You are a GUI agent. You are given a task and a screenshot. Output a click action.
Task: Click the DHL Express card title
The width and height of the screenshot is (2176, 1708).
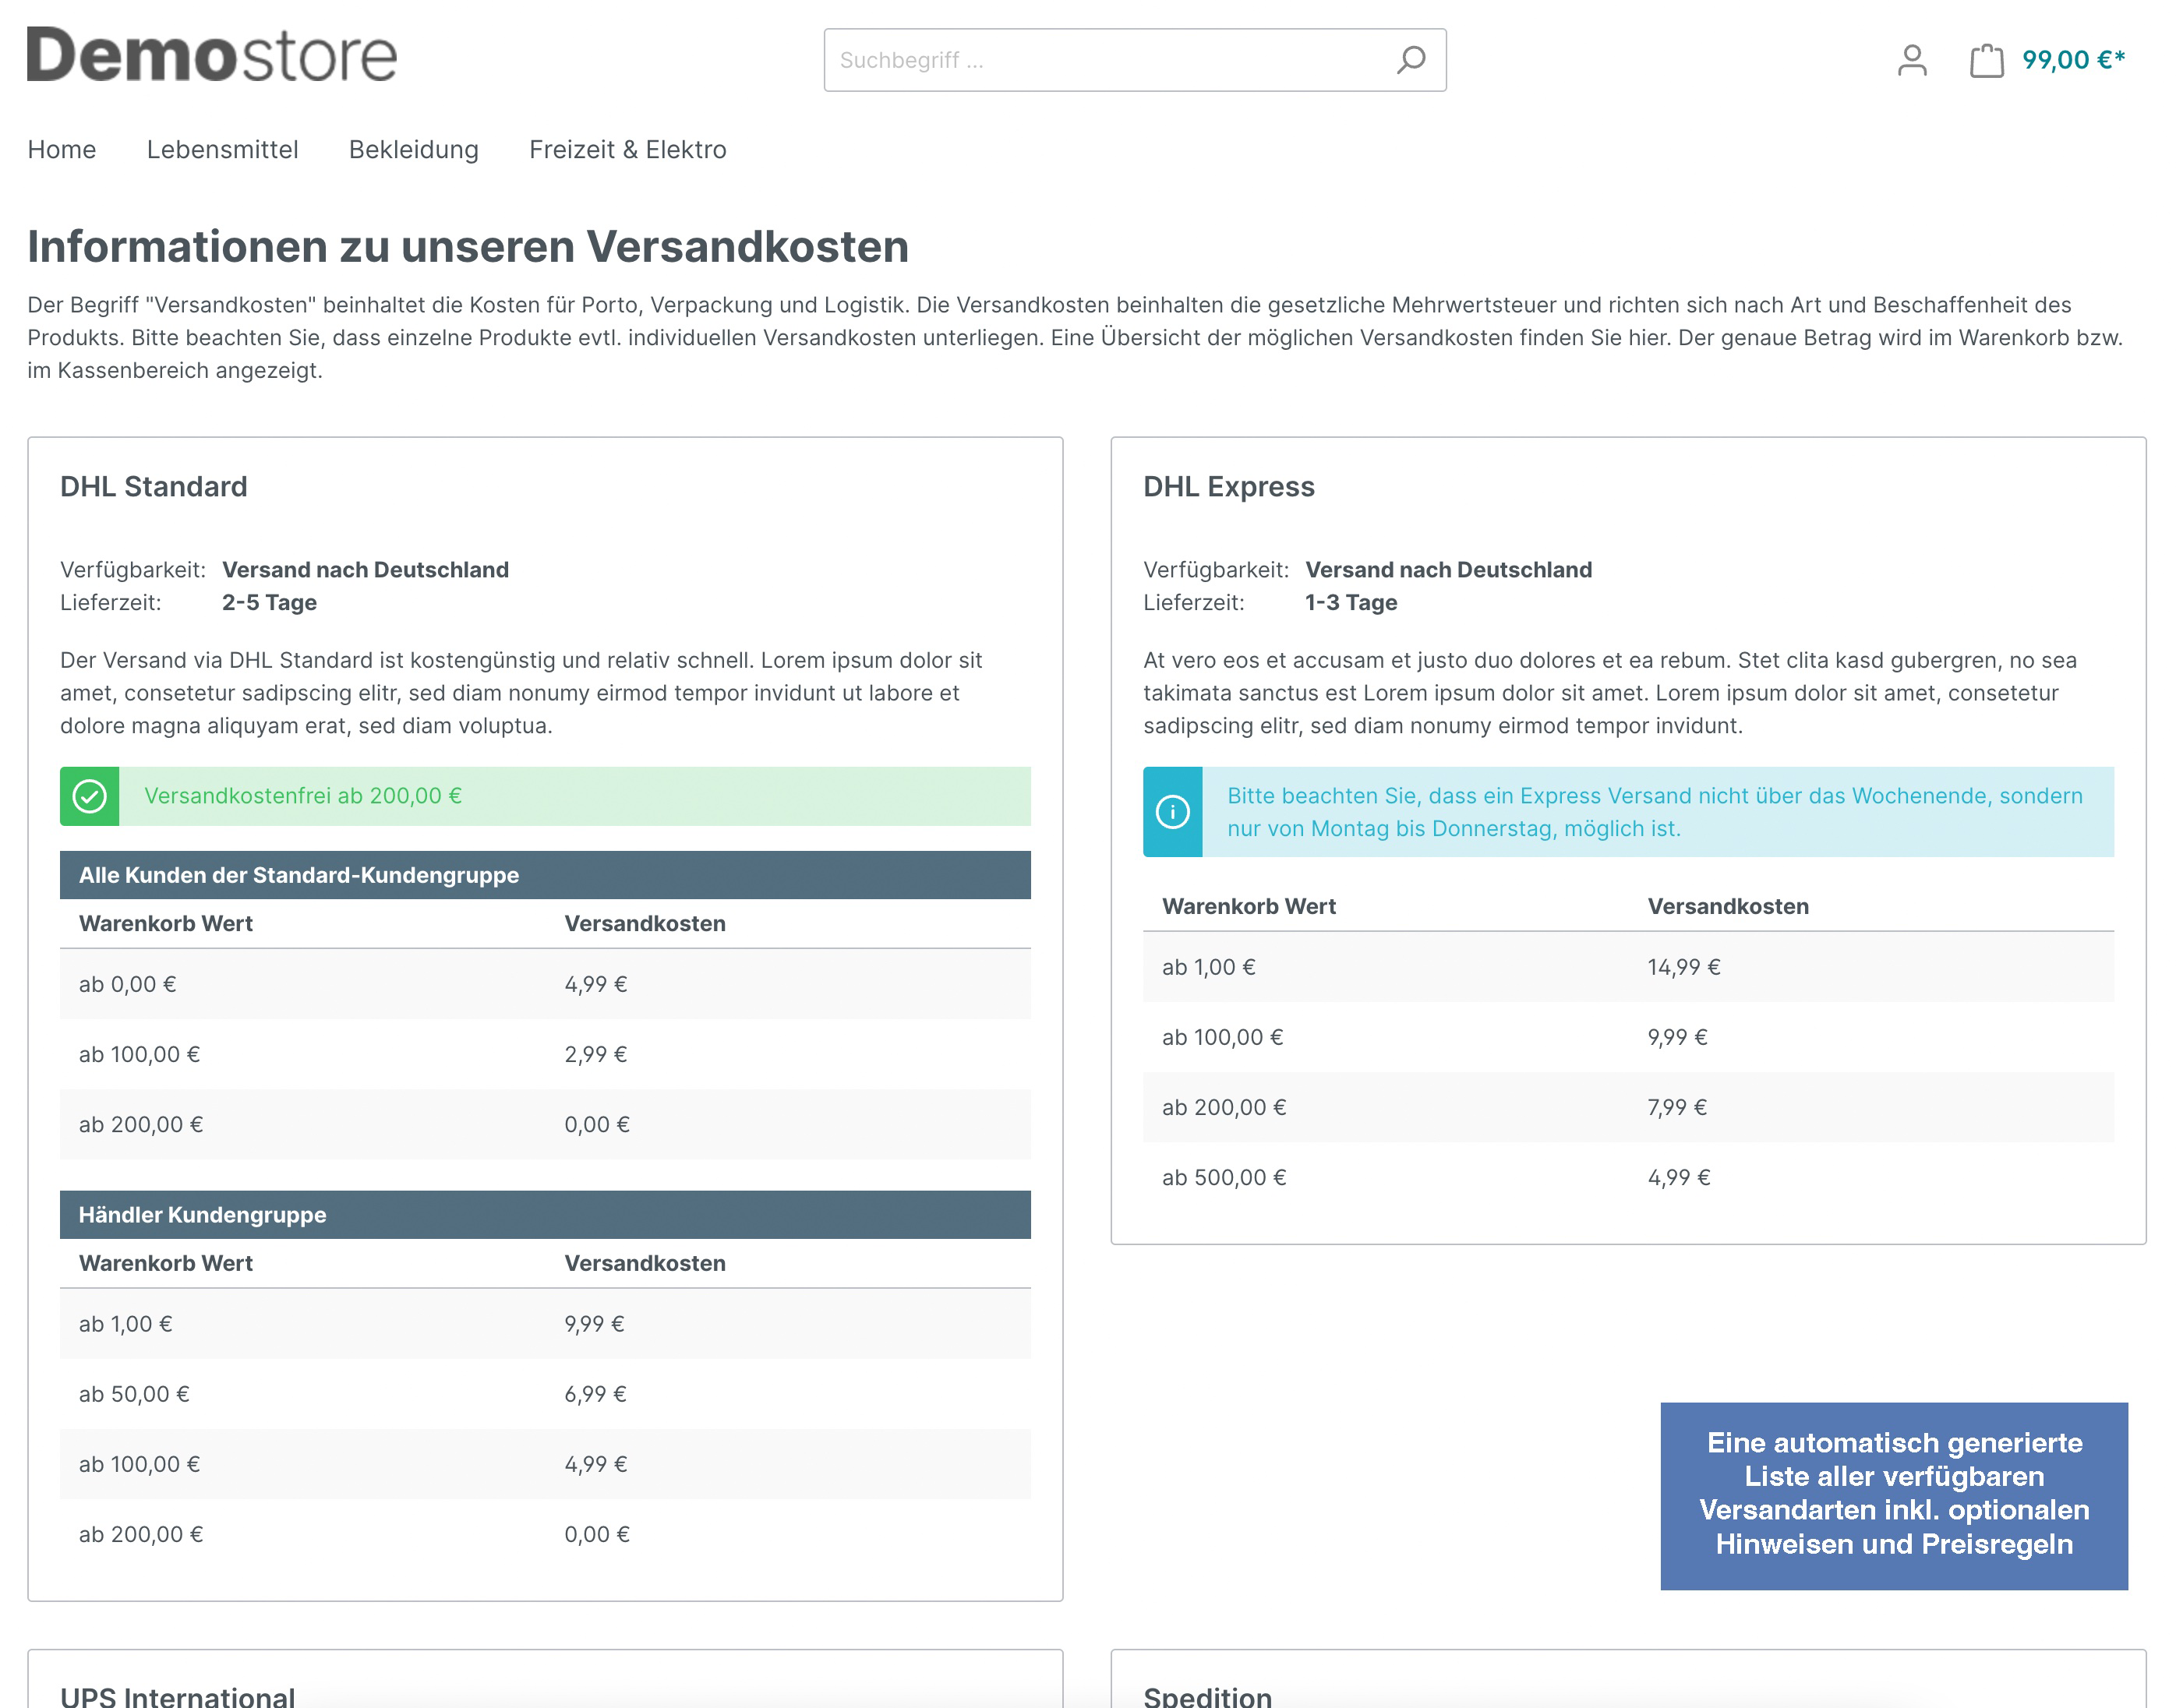[x=1228, y=486]
